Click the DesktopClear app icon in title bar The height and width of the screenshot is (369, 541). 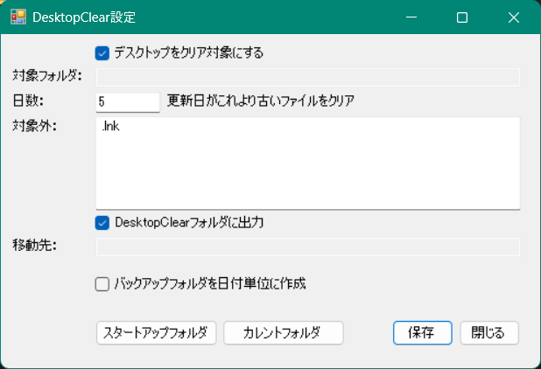pyautogui.click(x=18, y=17)
